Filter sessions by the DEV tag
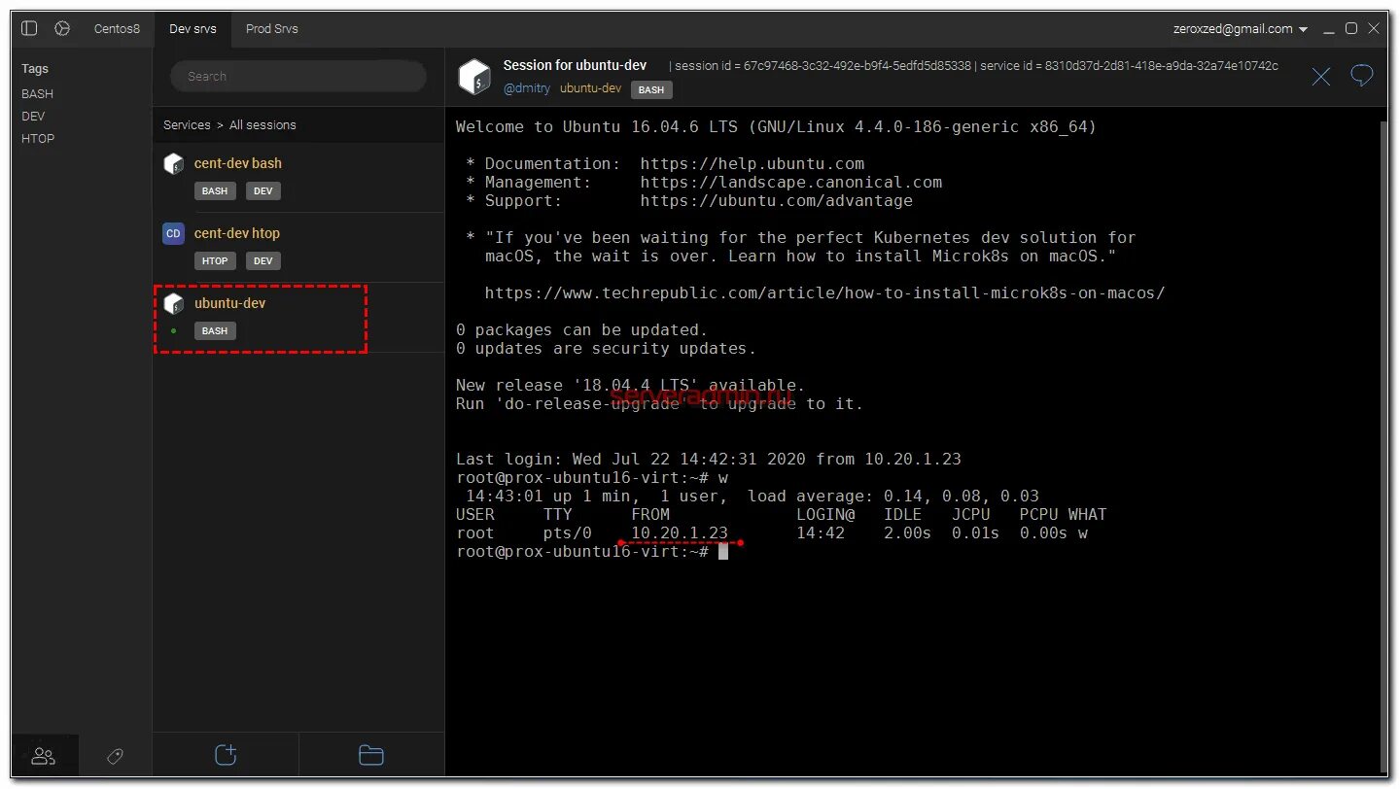The height and width of the screenshot is (789, 1400). coord(33,117)
